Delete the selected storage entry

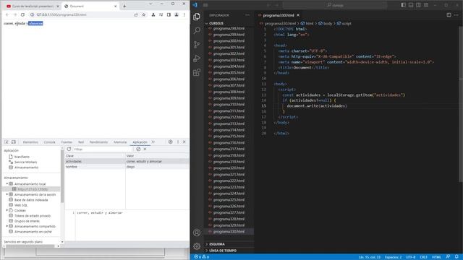(145, 149)
